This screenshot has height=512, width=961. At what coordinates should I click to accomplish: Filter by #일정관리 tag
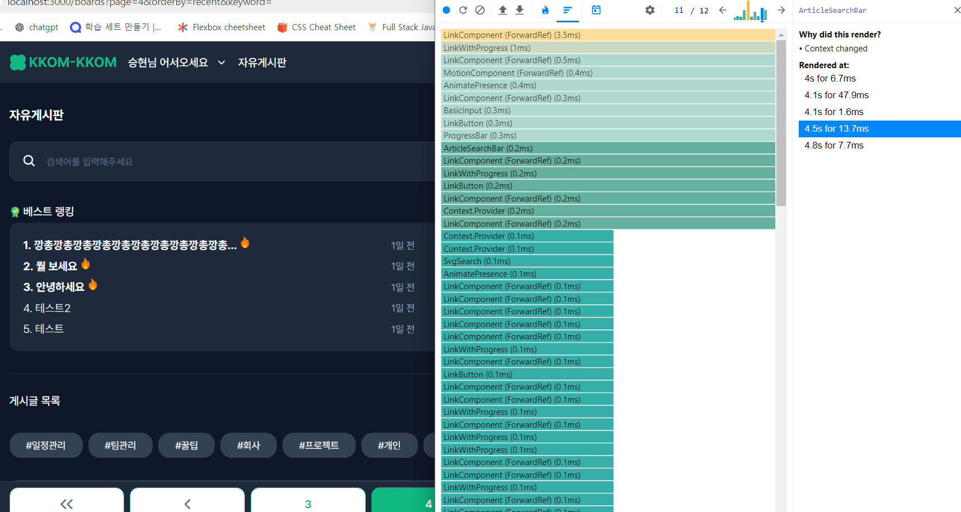(46, 446)
